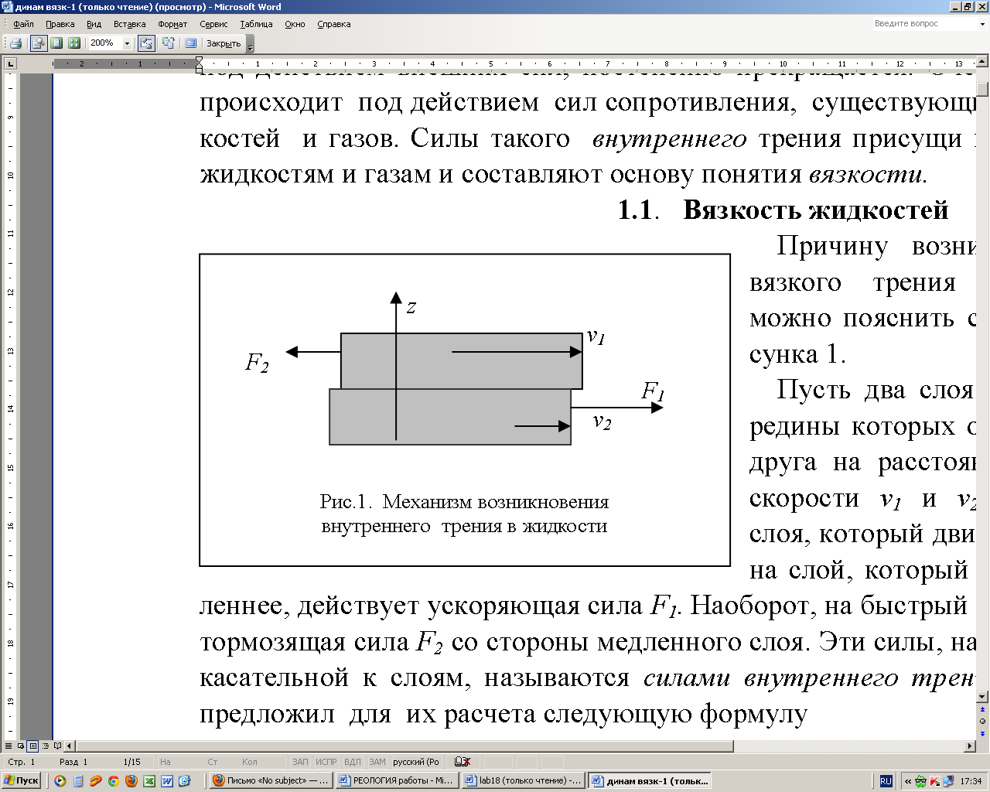990x792 pixels.
Task: Click the tab stop type selector on ruler
Action: click(x=11, y=63)
